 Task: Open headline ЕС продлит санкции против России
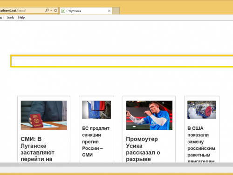coord(96,141)
